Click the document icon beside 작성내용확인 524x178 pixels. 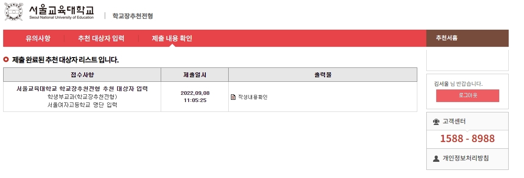pyautogui.click(x=233, y=97)
